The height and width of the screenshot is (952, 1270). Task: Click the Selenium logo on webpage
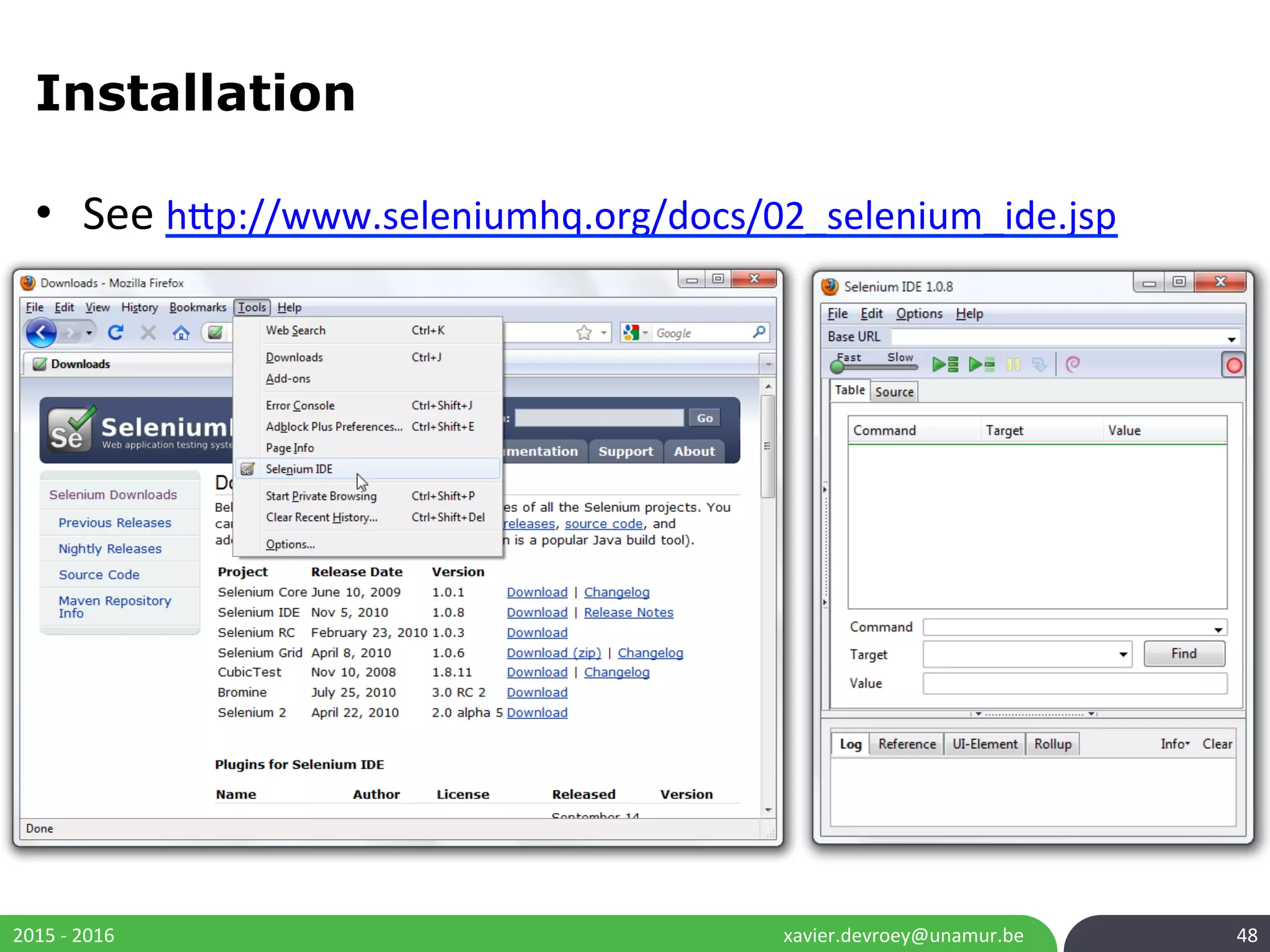point(71,429)
